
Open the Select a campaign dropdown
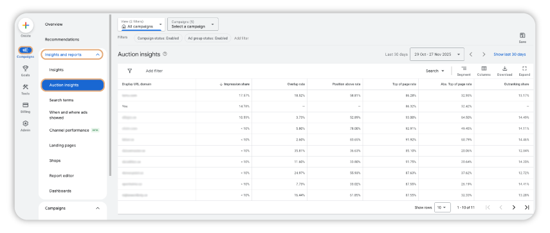coord(193,24)
